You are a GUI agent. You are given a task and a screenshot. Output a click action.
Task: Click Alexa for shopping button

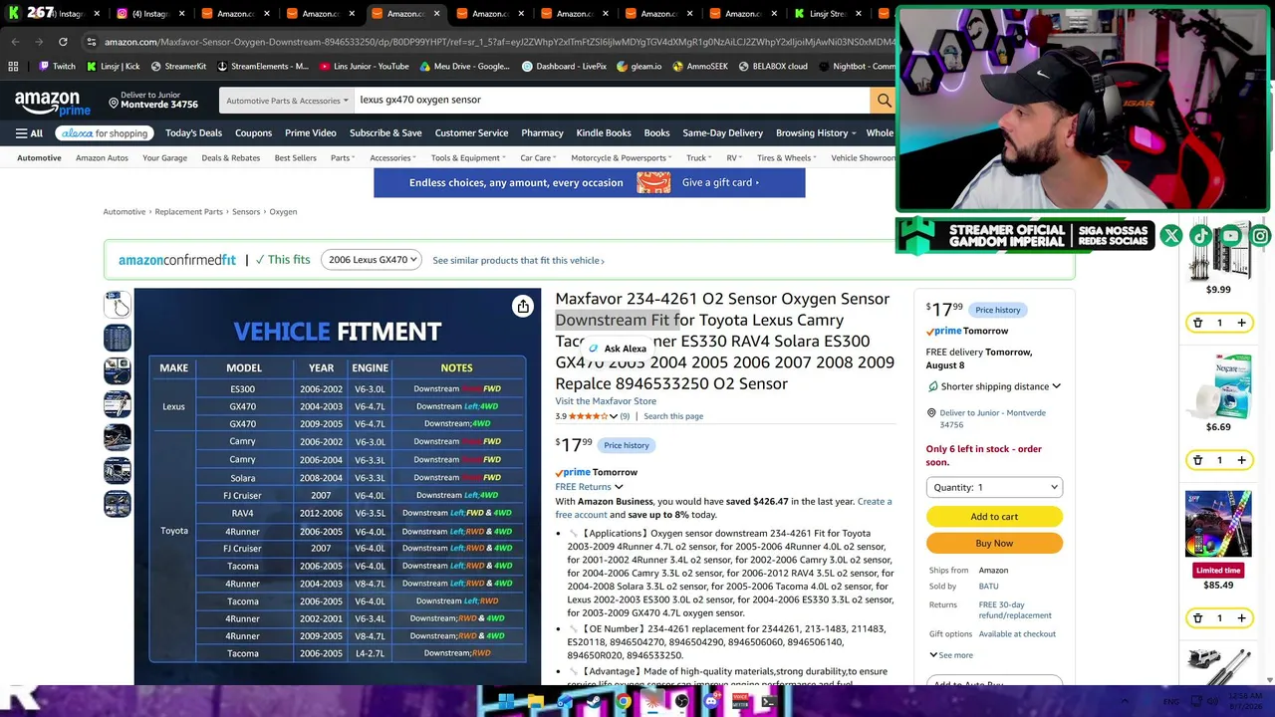[x=104, y=133]
